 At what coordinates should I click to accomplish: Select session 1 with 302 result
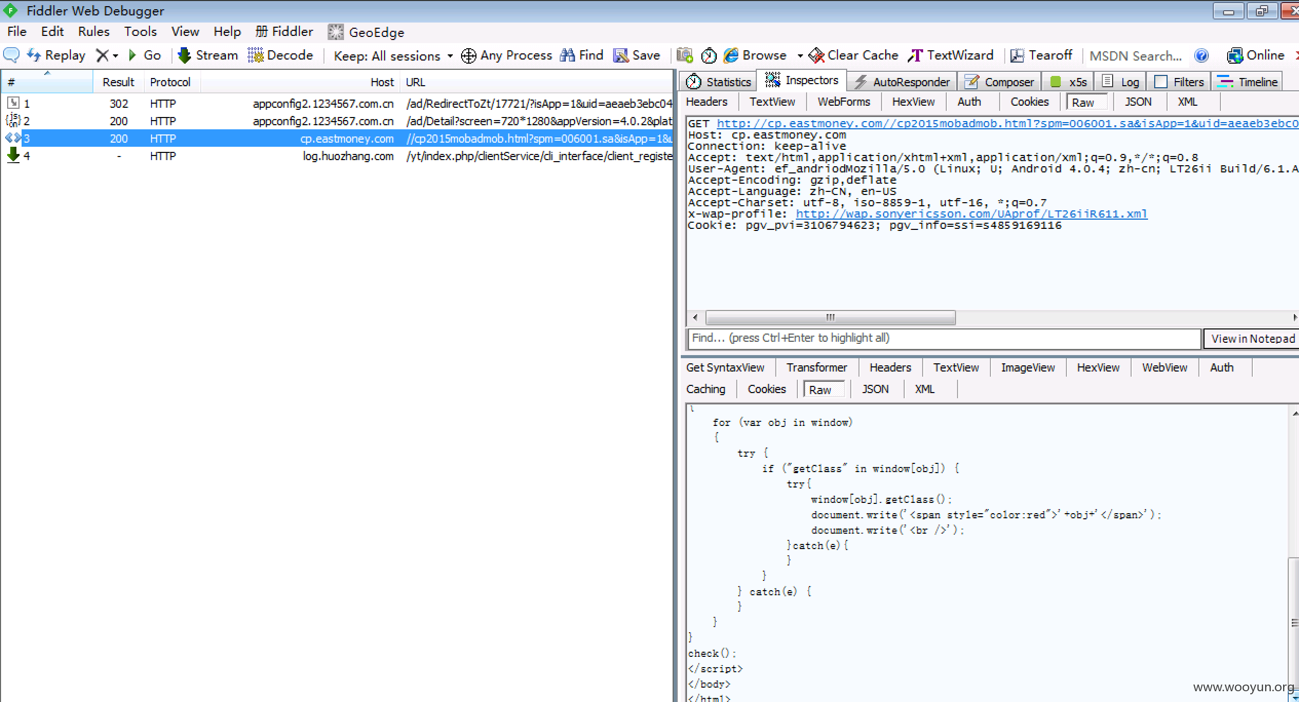[337, 103]
